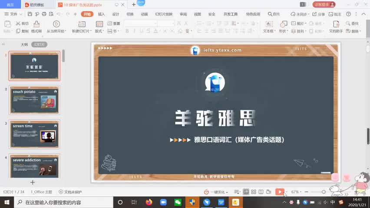Viewport: 370px width, 208px height.
Task: Open the Developer Tools (开发工具) tab
Action: (x=231, y=14)
